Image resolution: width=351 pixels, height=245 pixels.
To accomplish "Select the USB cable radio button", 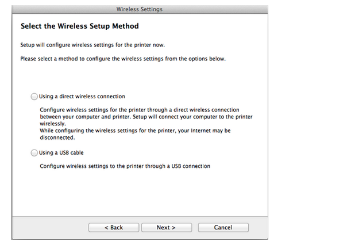I will coord(34,153).
